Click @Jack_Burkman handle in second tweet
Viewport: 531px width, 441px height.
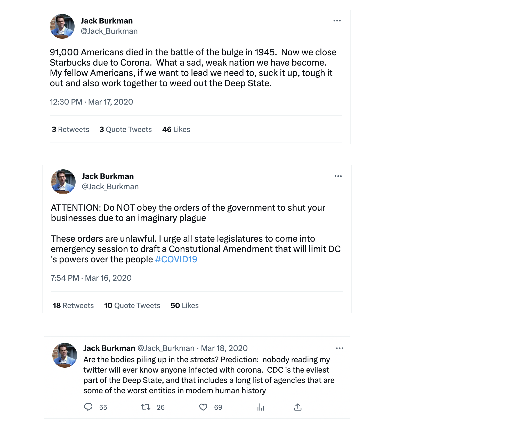(x=110, y=187)
